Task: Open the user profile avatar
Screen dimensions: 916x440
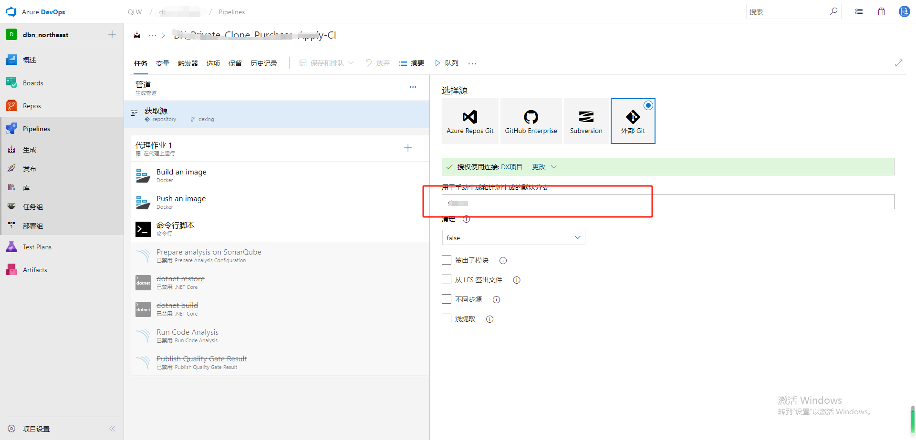Action: click(904, 11)
